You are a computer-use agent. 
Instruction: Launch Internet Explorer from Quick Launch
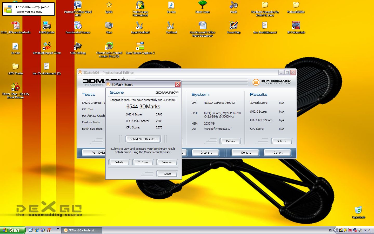(37, 230)
